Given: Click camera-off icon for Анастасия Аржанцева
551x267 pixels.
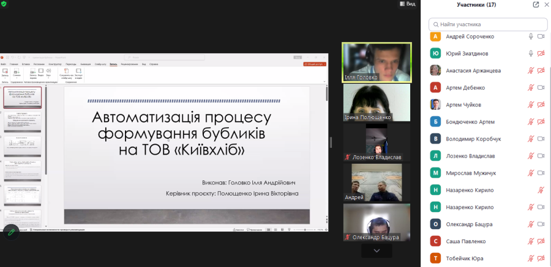Looking at the screenshot, I should [541, 70].
